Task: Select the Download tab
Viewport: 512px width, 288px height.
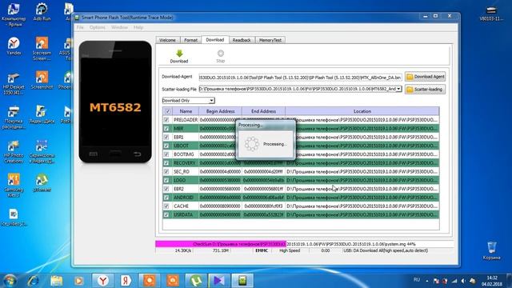Action: point(215,39)
